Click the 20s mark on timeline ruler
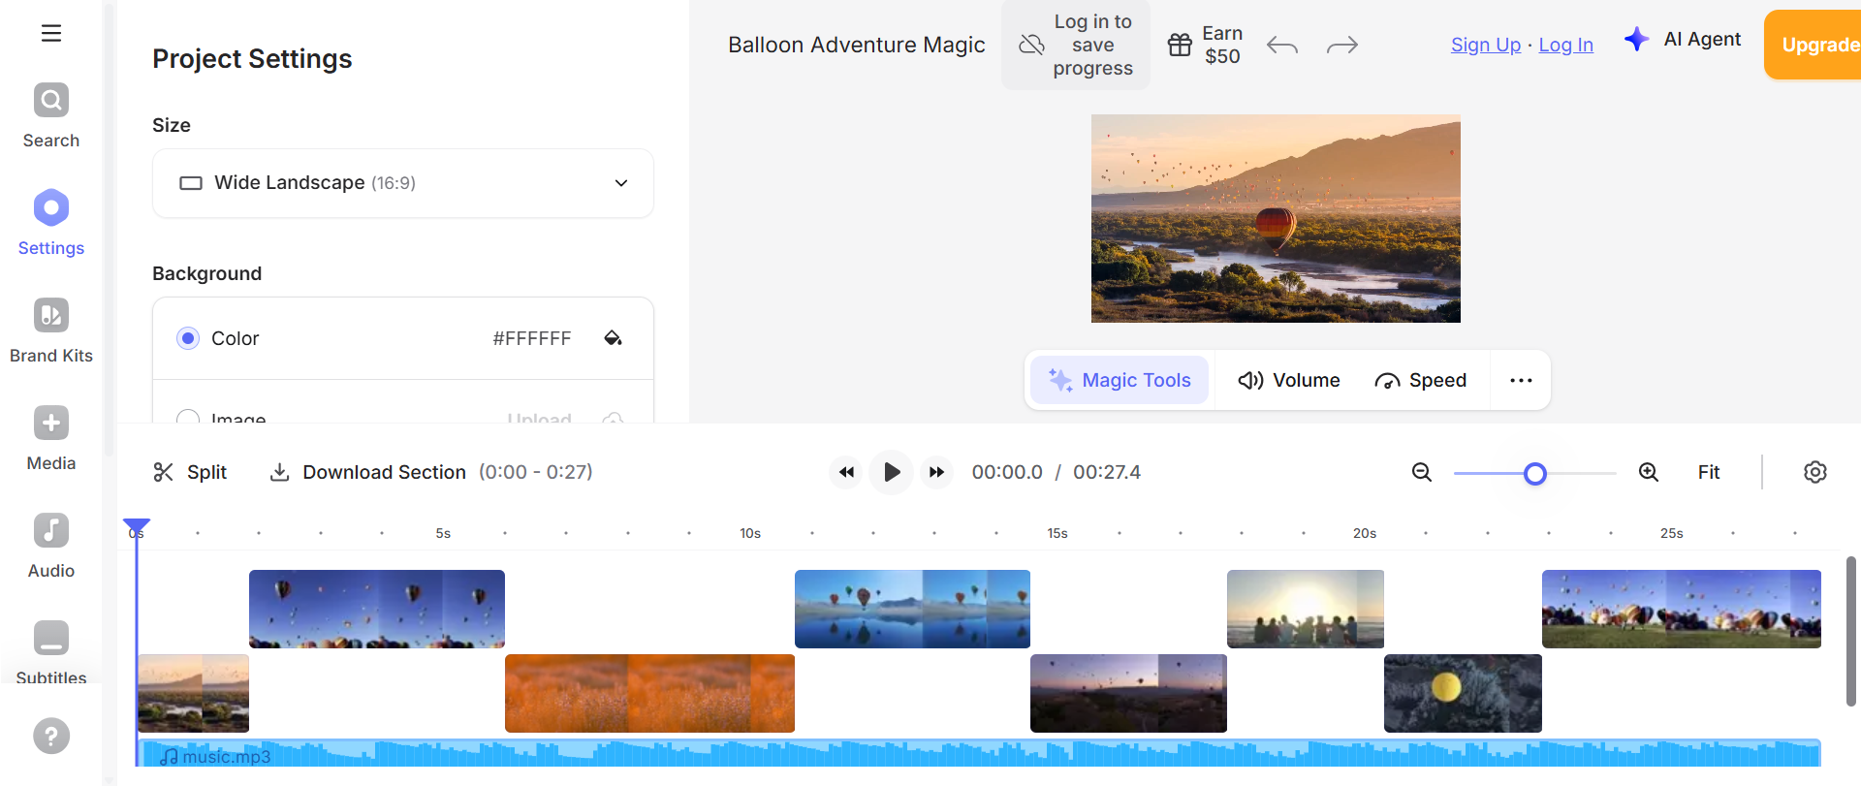 coord(1365,533)
